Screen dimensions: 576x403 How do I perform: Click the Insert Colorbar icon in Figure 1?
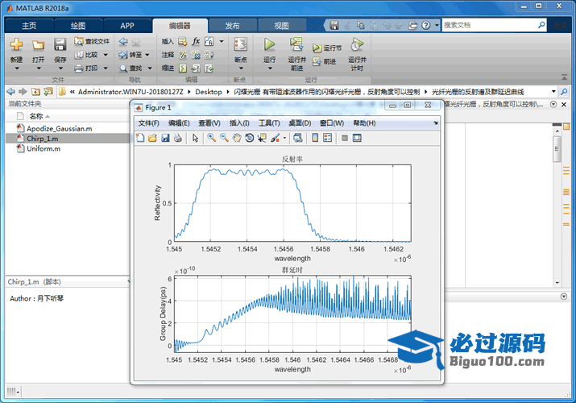[315, 138]
